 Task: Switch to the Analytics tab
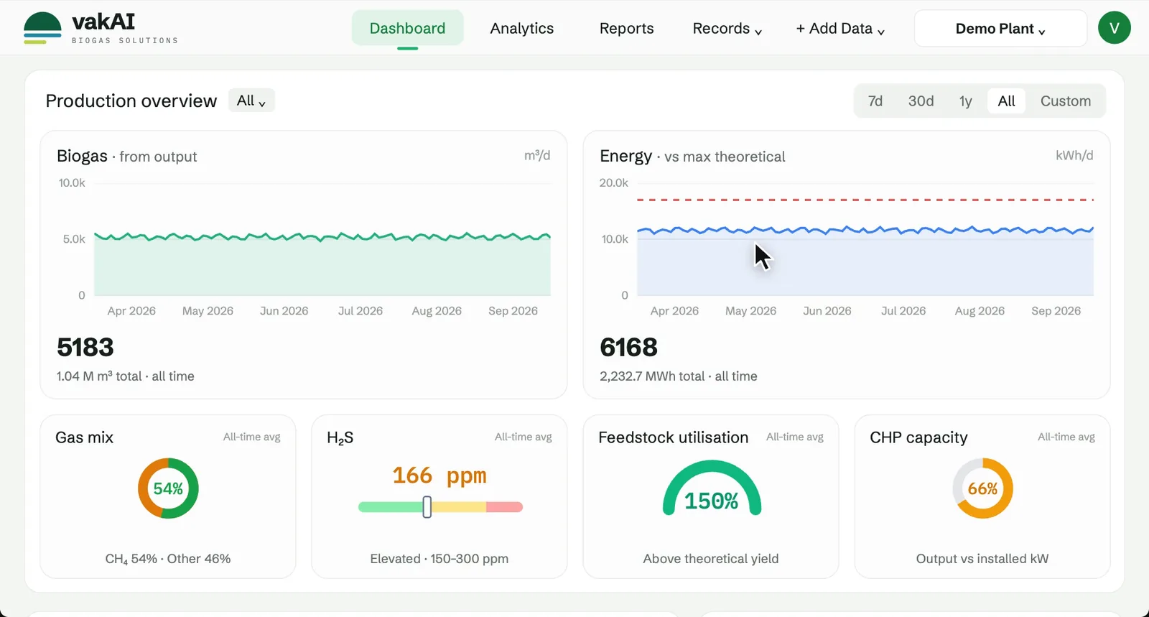click(x=522, y=28)
